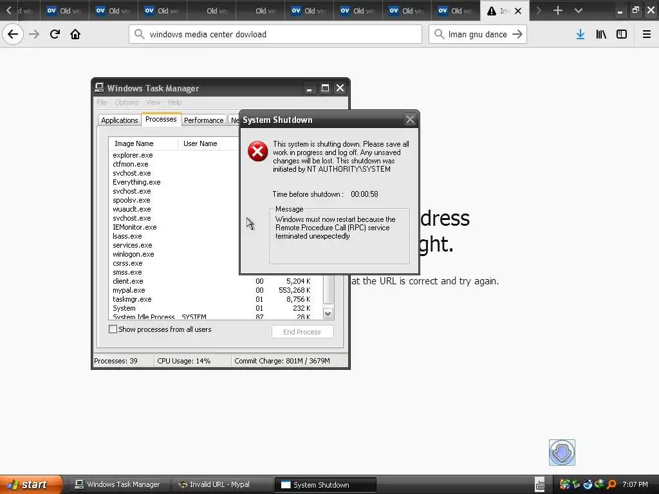Image resolution: width=659 pixels, height=494 pixels.
Task: Click the process list scroll down arrow
Action: pyautogui.click(x=328, y=313)
